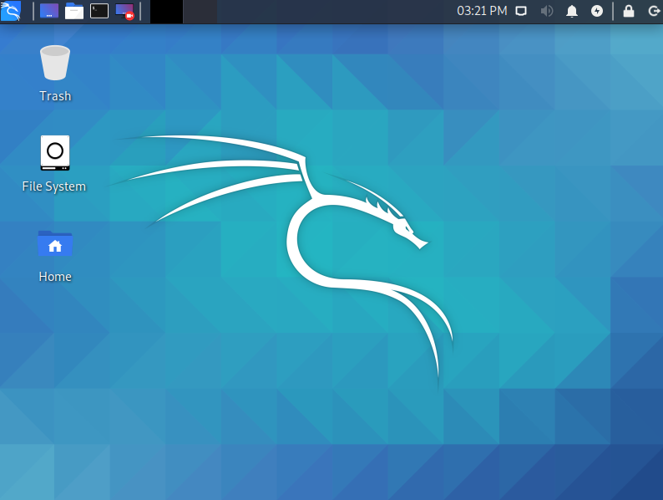Screen dimensions: 663x500
Task: Click the Trash label text
Action: 55,96
